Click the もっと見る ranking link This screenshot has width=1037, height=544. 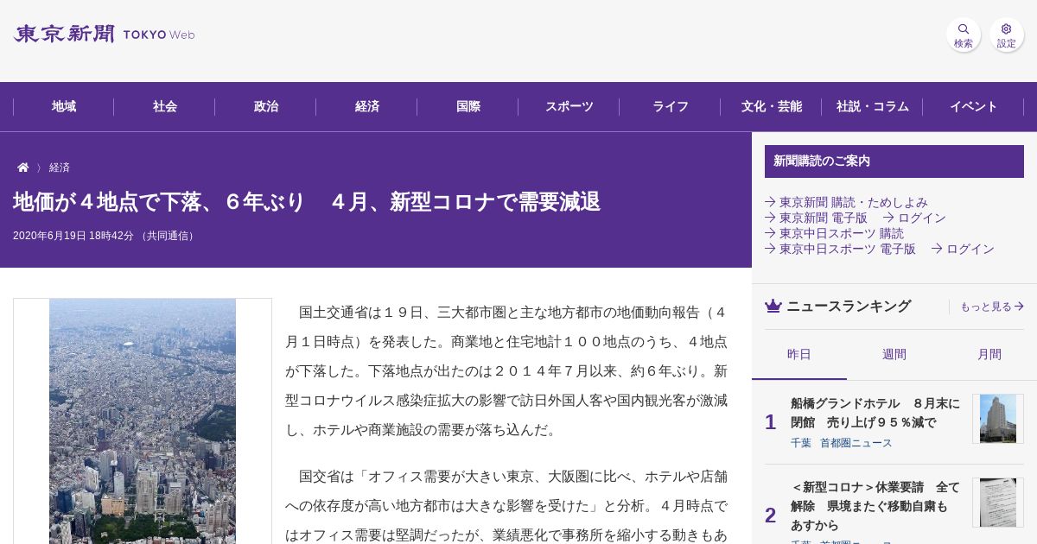point(992,307)
